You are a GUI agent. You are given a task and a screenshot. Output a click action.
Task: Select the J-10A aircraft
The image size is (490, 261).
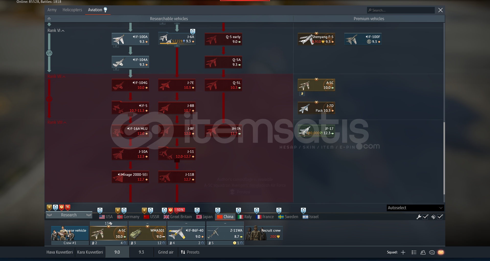coord(130,154)
